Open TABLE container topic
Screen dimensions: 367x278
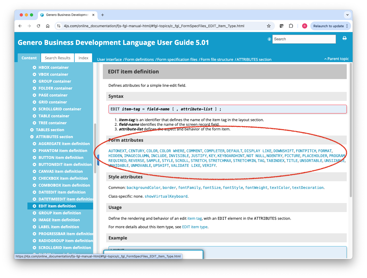pyautogui.click(x=54, y=116)
